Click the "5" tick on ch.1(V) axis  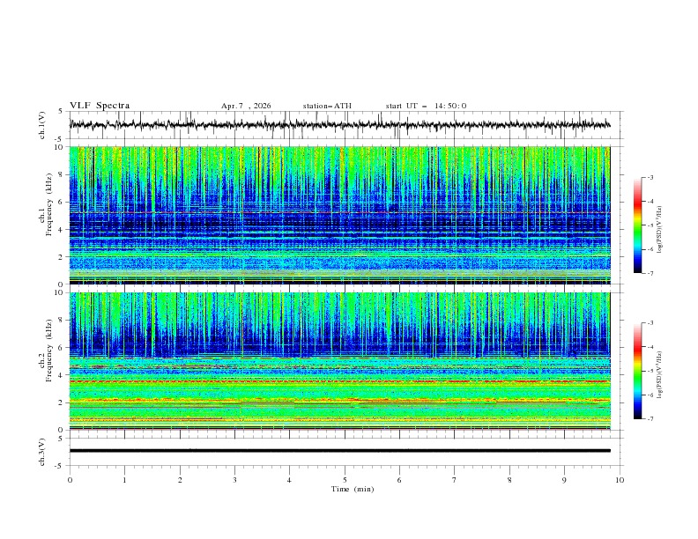(62, 111)
